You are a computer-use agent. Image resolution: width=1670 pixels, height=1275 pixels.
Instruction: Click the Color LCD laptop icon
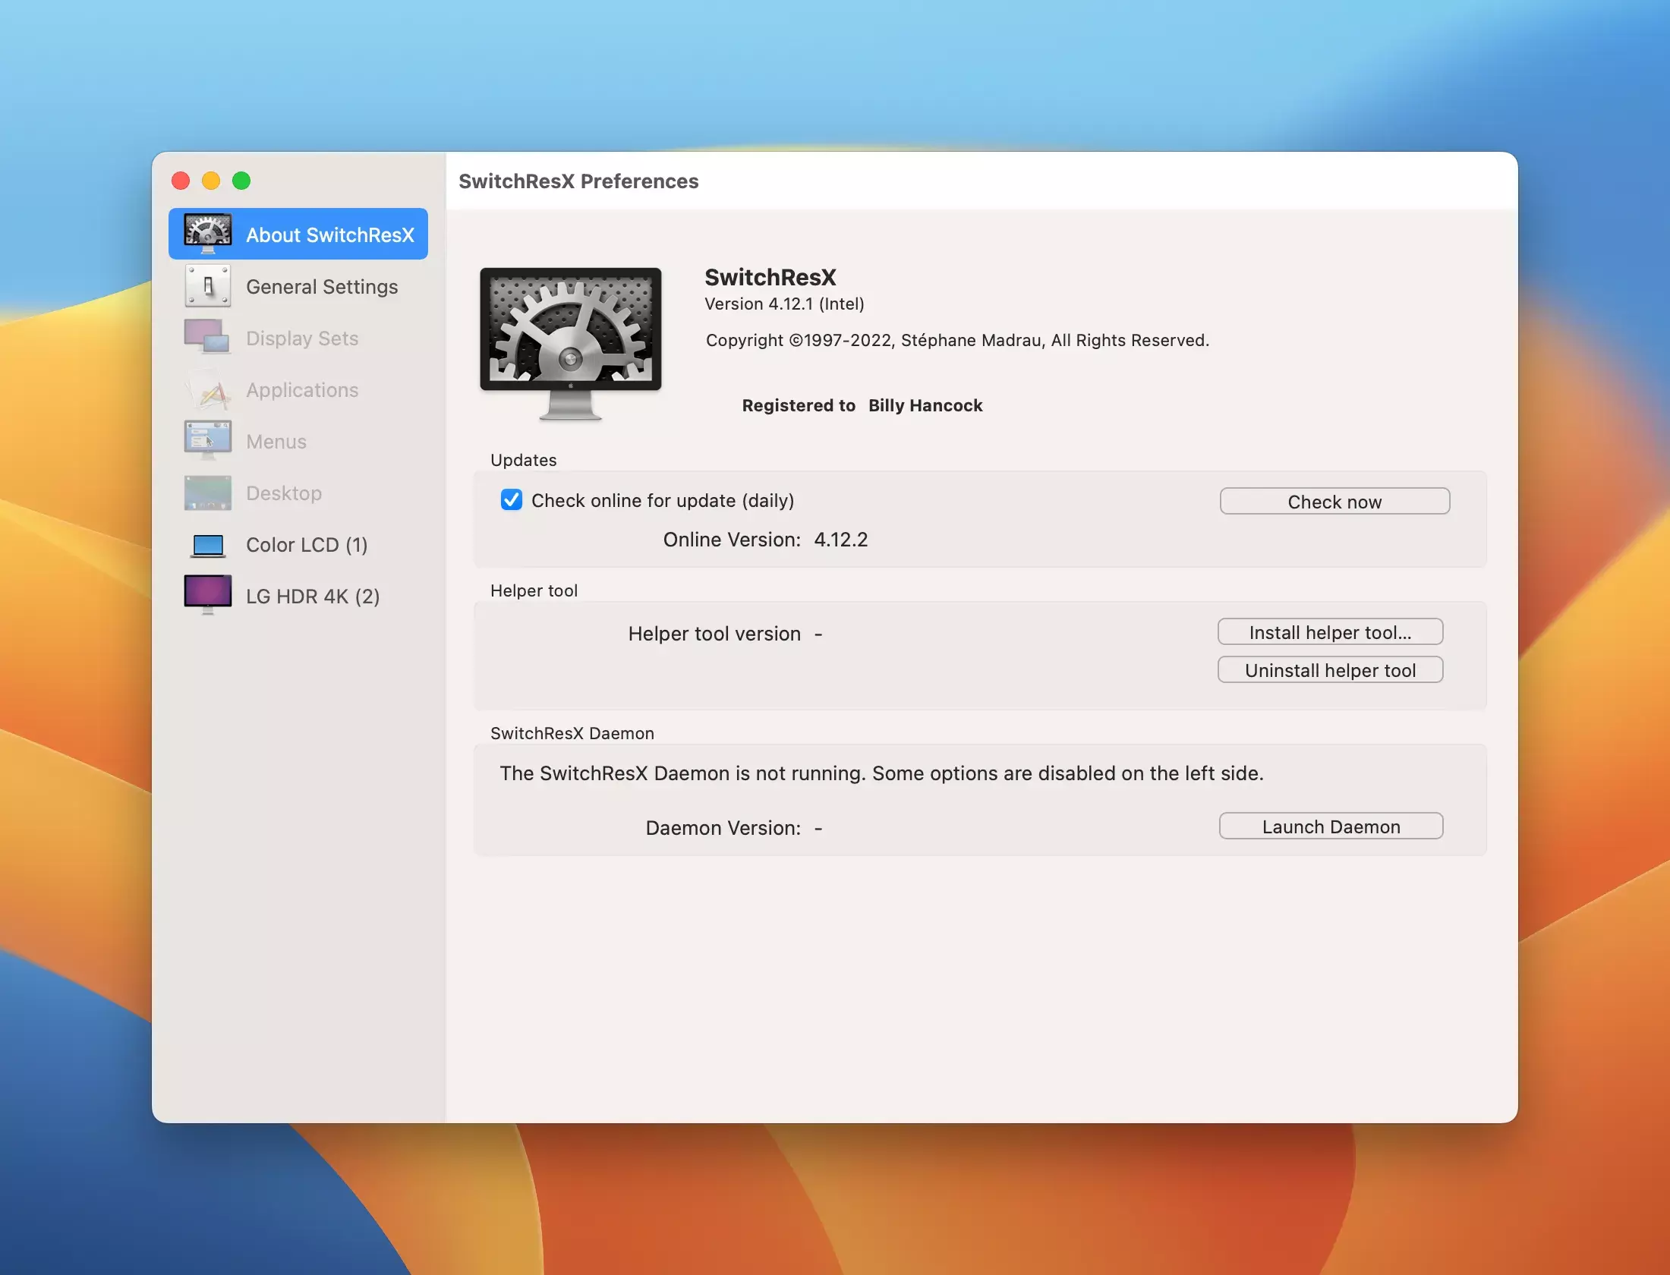[207, 545]
